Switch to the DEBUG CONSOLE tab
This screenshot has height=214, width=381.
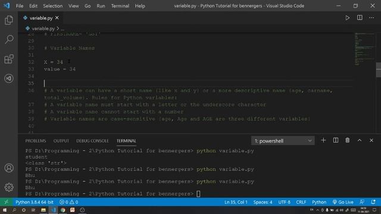click(93, 141)
